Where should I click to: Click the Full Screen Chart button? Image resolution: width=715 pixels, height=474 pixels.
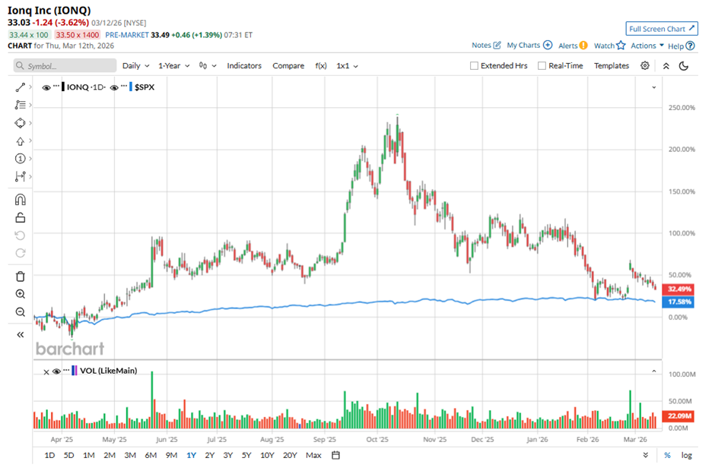click(661, 29)
